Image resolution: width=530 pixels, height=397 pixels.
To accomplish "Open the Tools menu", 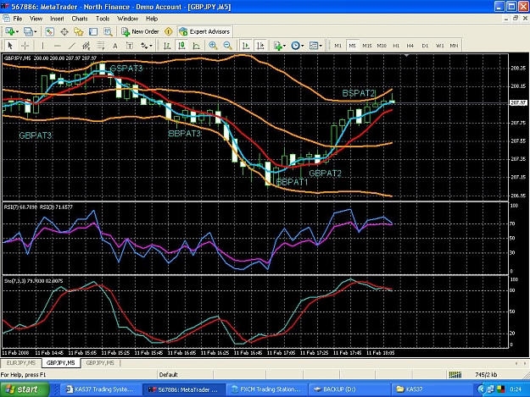I will click(103, 19).
